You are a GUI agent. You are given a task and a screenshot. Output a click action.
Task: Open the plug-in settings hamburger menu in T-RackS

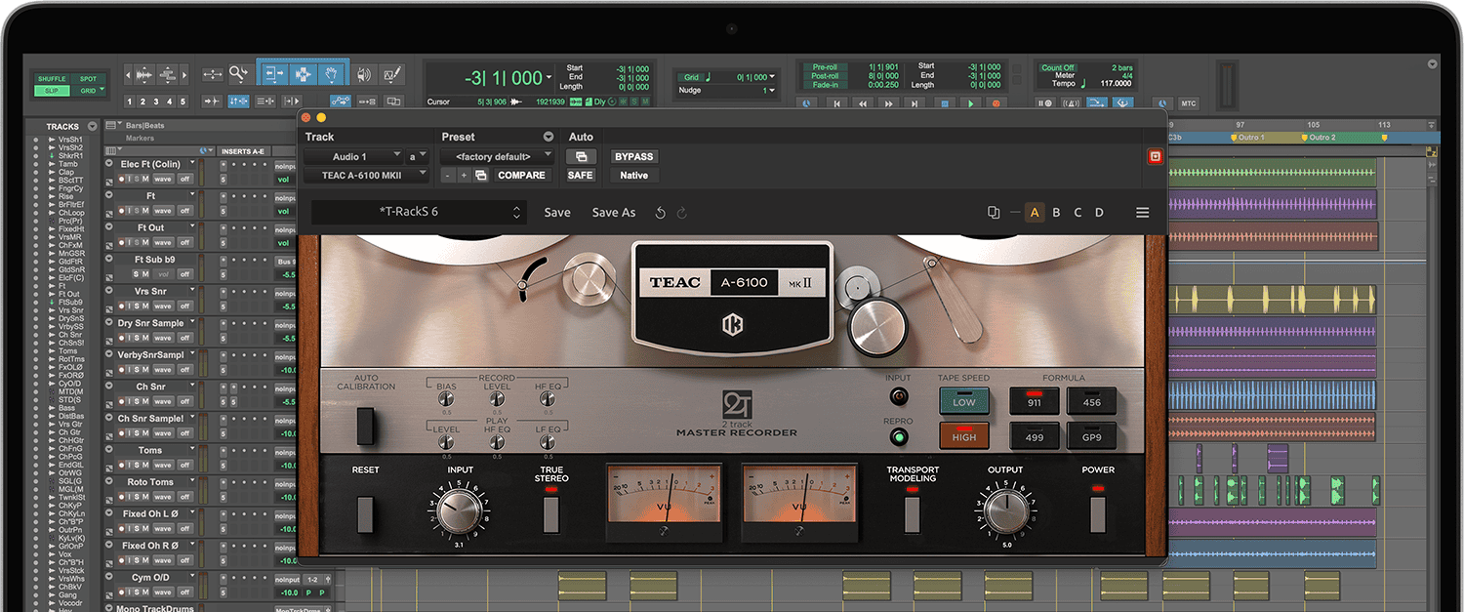[1142, 212]
